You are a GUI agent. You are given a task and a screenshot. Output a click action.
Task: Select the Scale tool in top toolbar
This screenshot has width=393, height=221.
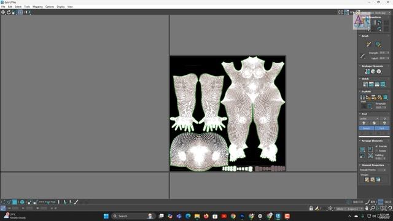click(14, 12)
